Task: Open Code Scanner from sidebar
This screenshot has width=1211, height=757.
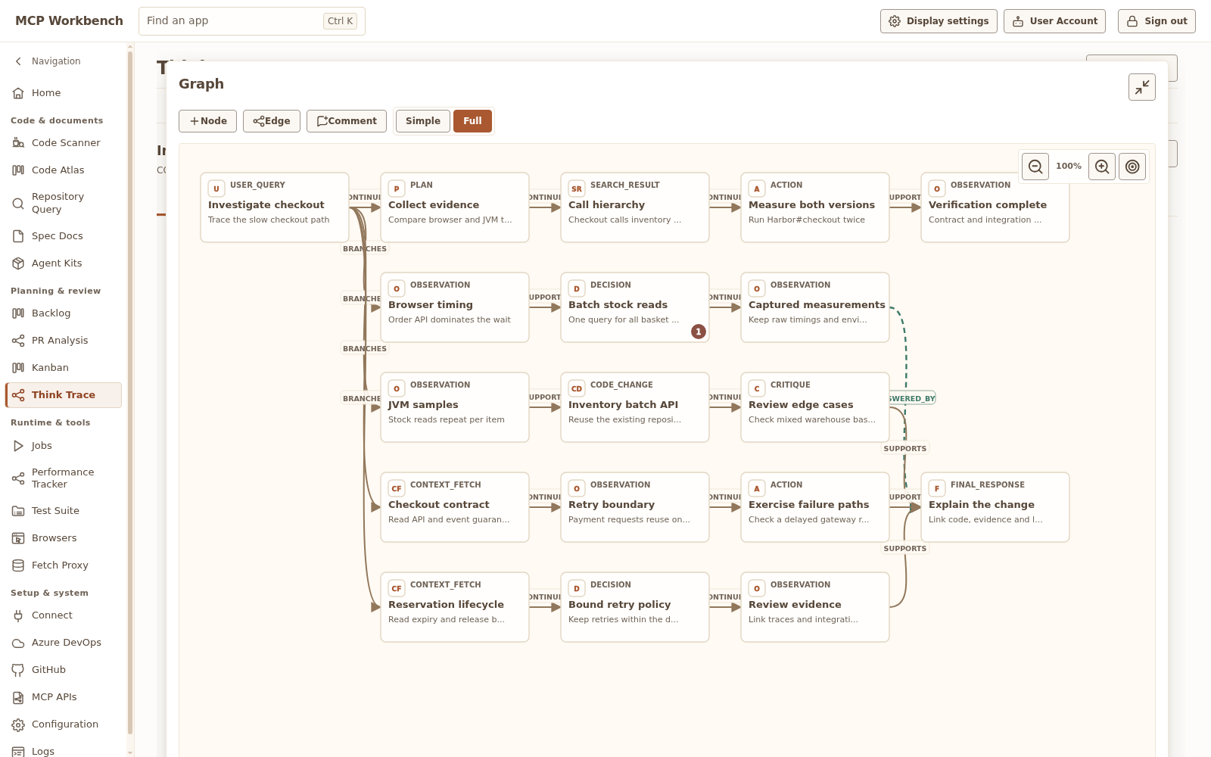Action: click(x=64, y=142)
